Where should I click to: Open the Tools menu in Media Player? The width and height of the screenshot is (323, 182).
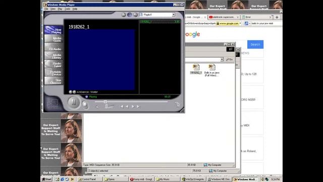tap(67, 9)
